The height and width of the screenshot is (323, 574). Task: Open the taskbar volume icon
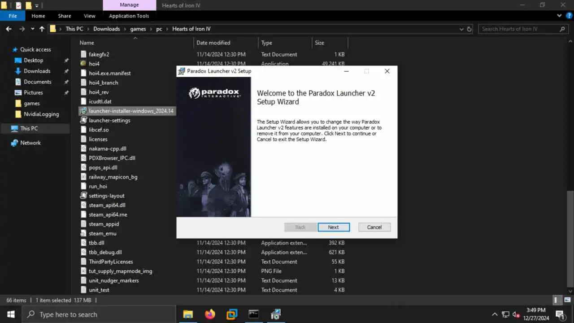(x=516, y=314)
